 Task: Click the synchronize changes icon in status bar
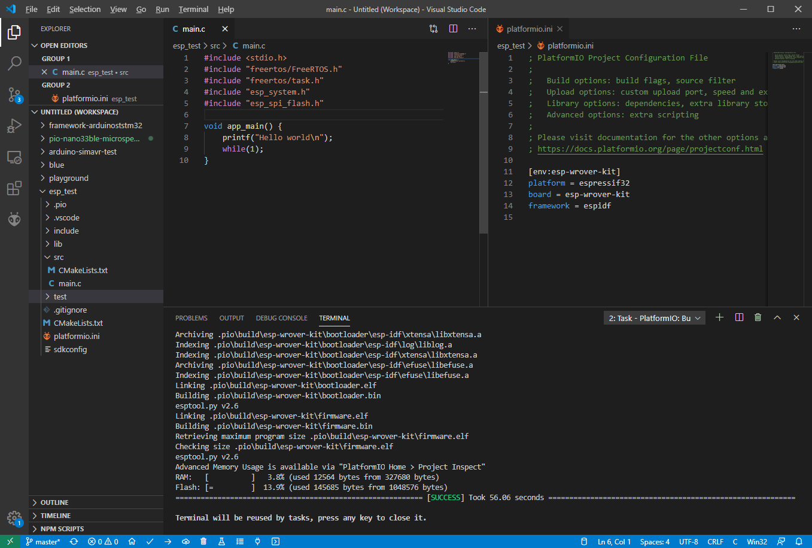74,541
